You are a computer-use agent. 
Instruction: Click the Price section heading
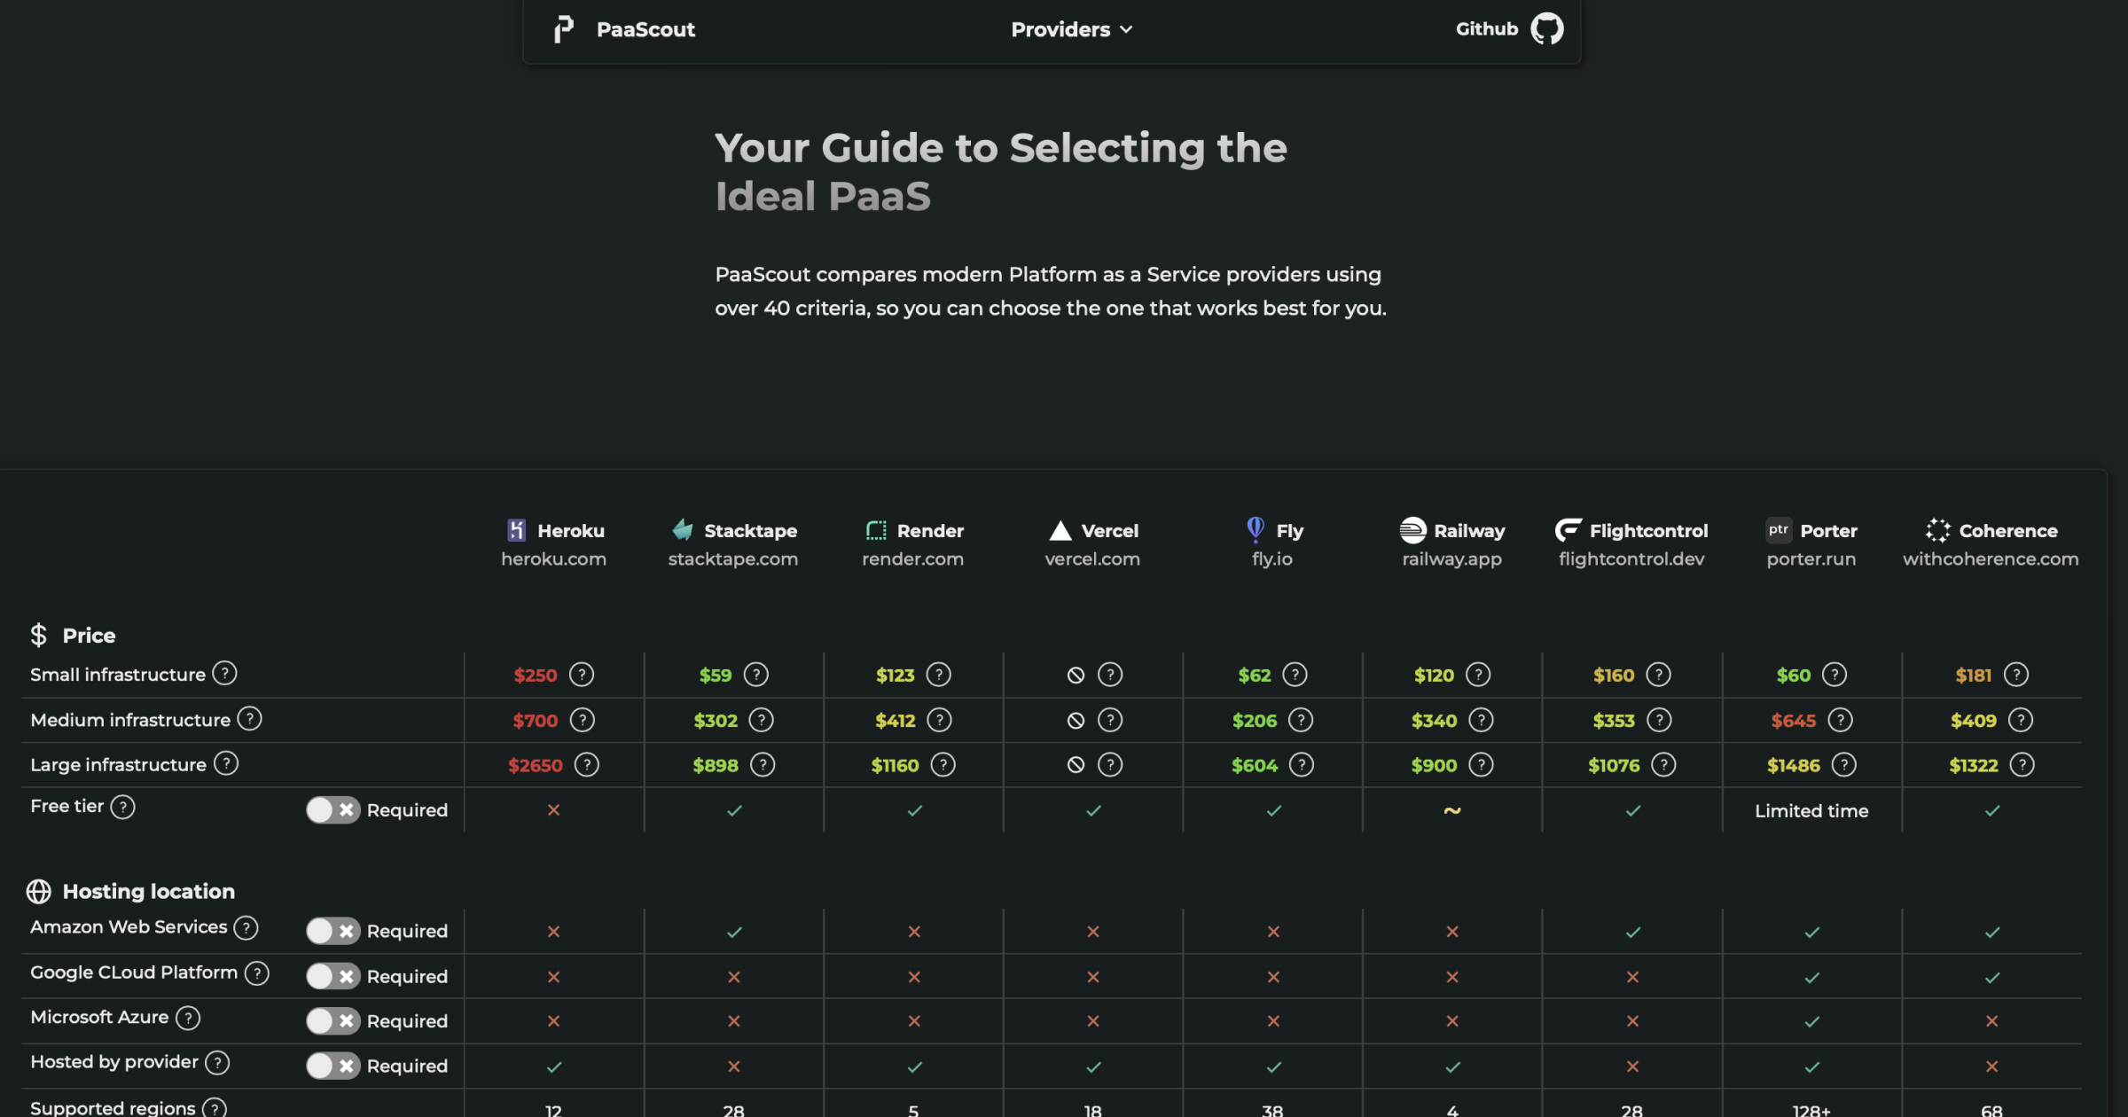pyautogui.click(x=89, y=636)
